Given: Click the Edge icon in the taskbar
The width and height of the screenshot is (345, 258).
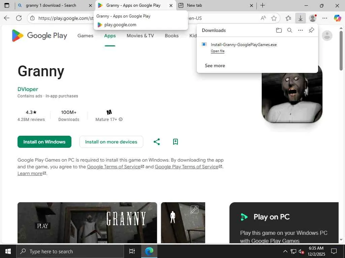Looking at the screenshot, I should tap(149, 251).
